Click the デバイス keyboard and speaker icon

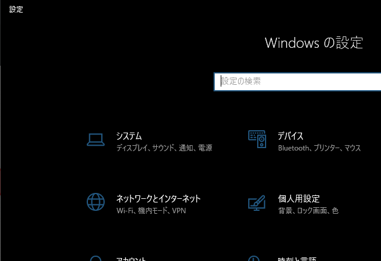pyautogui.click(x=257, y=139)
